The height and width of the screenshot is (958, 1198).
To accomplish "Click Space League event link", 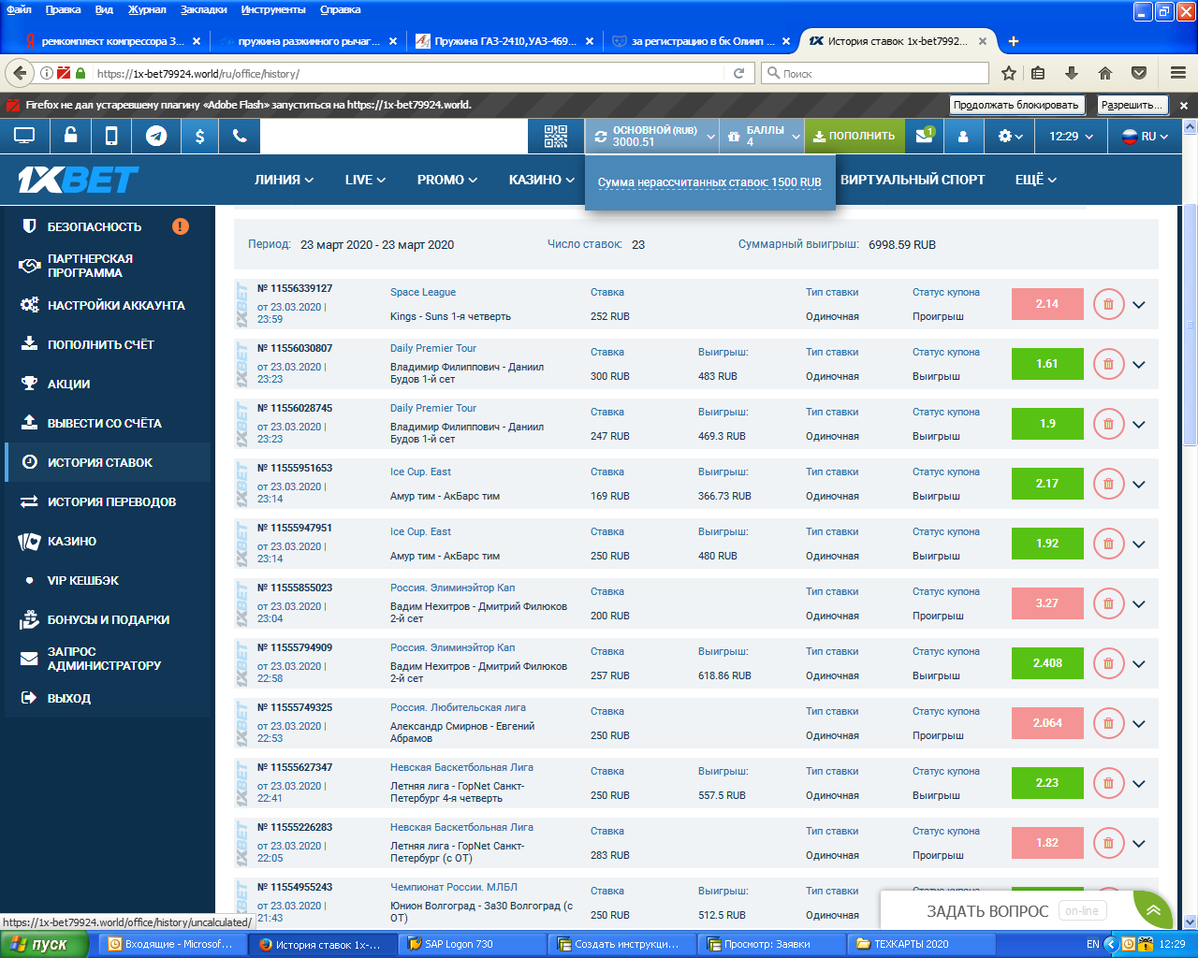I will click(423, 292).
